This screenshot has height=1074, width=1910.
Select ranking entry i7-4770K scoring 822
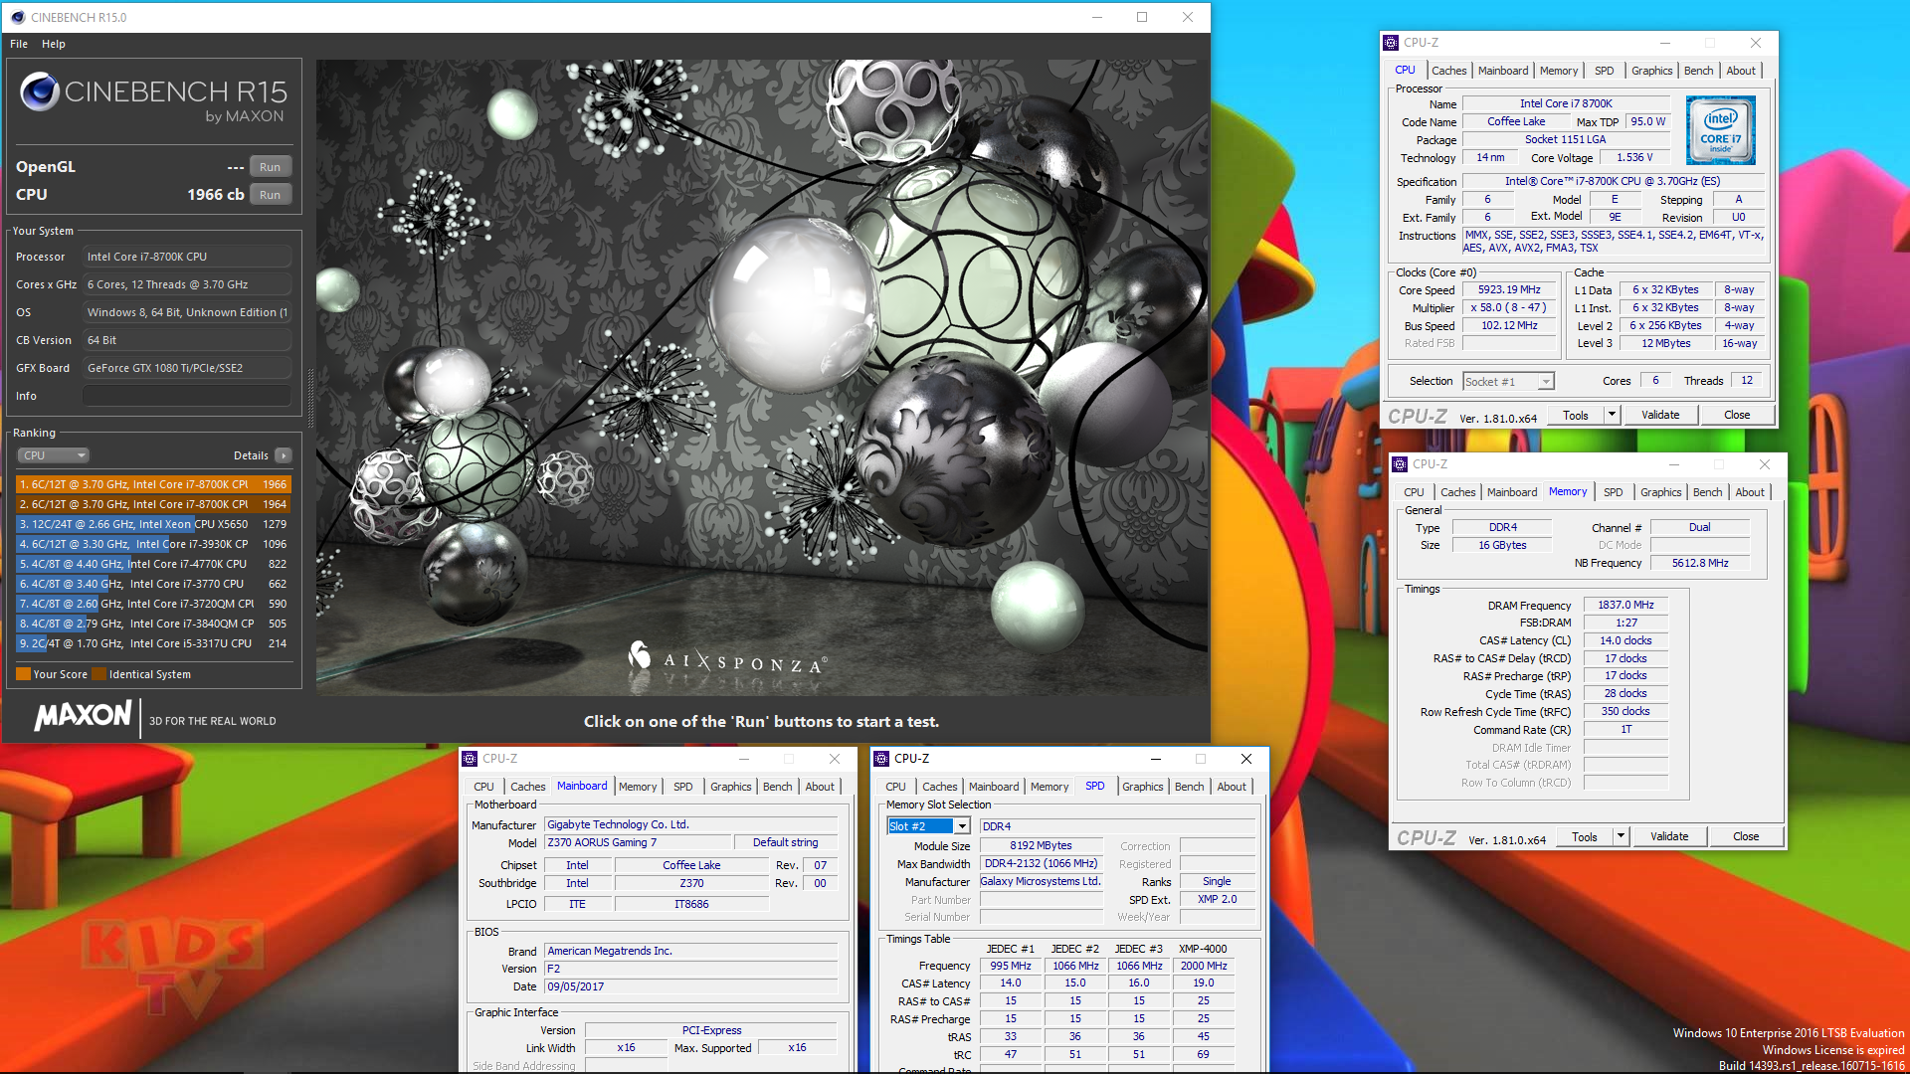(x=153, y=564)
